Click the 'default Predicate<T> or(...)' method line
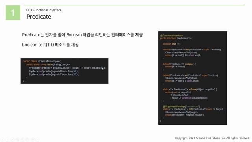252x142 pixels. [191, 75]
